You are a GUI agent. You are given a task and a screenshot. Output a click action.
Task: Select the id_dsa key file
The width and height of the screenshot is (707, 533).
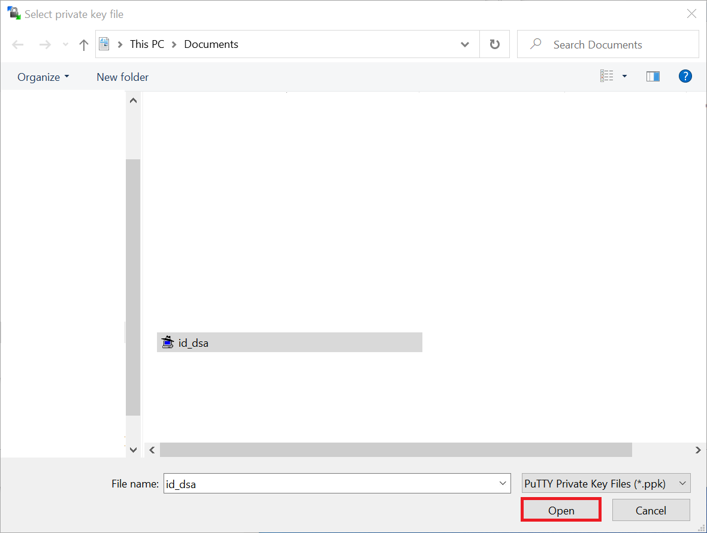point(194,343)
